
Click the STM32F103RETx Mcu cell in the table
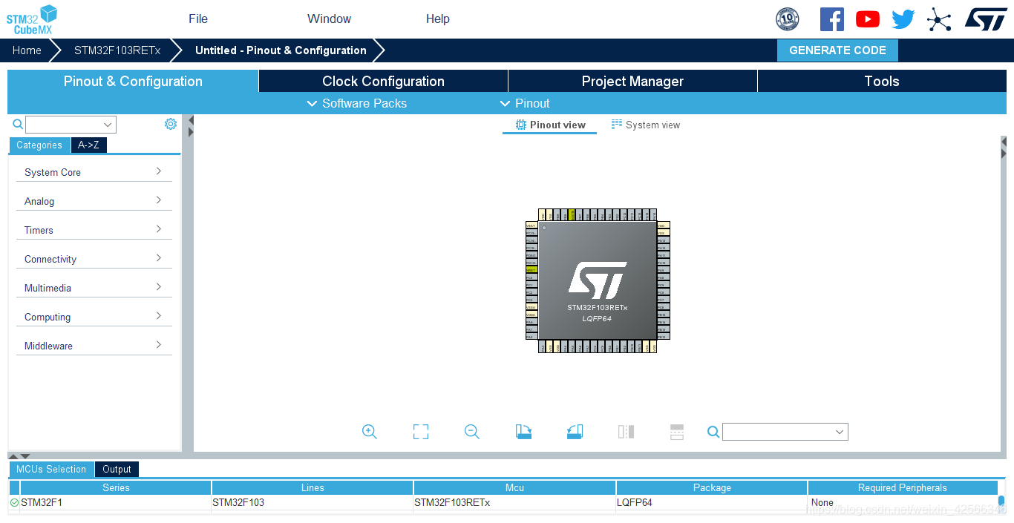(514, 502)
